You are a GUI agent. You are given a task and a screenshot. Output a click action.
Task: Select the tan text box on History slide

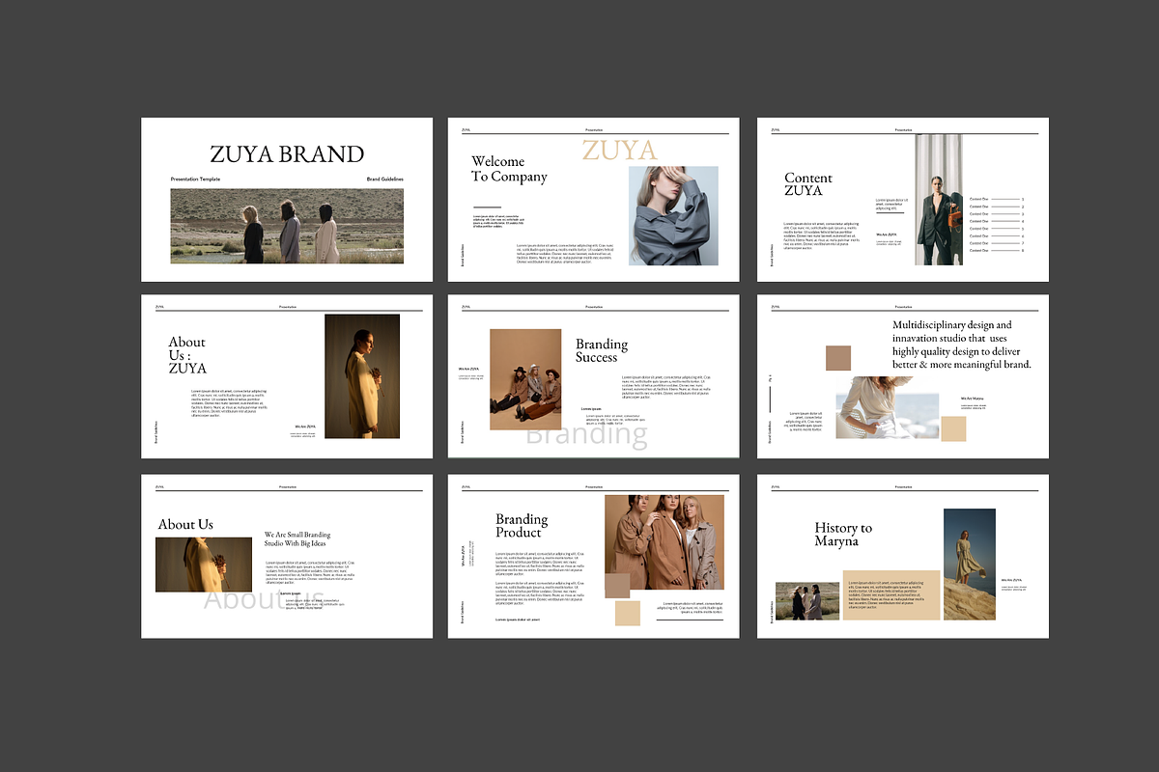tap(891, 594)
